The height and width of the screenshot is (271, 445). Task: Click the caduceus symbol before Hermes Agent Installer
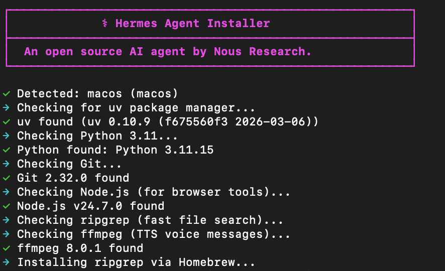pos(104,24)
